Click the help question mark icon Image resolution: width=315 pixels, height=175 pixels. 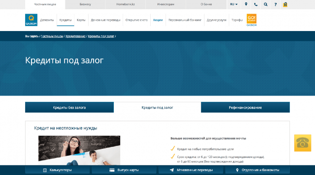click(275, 4)
